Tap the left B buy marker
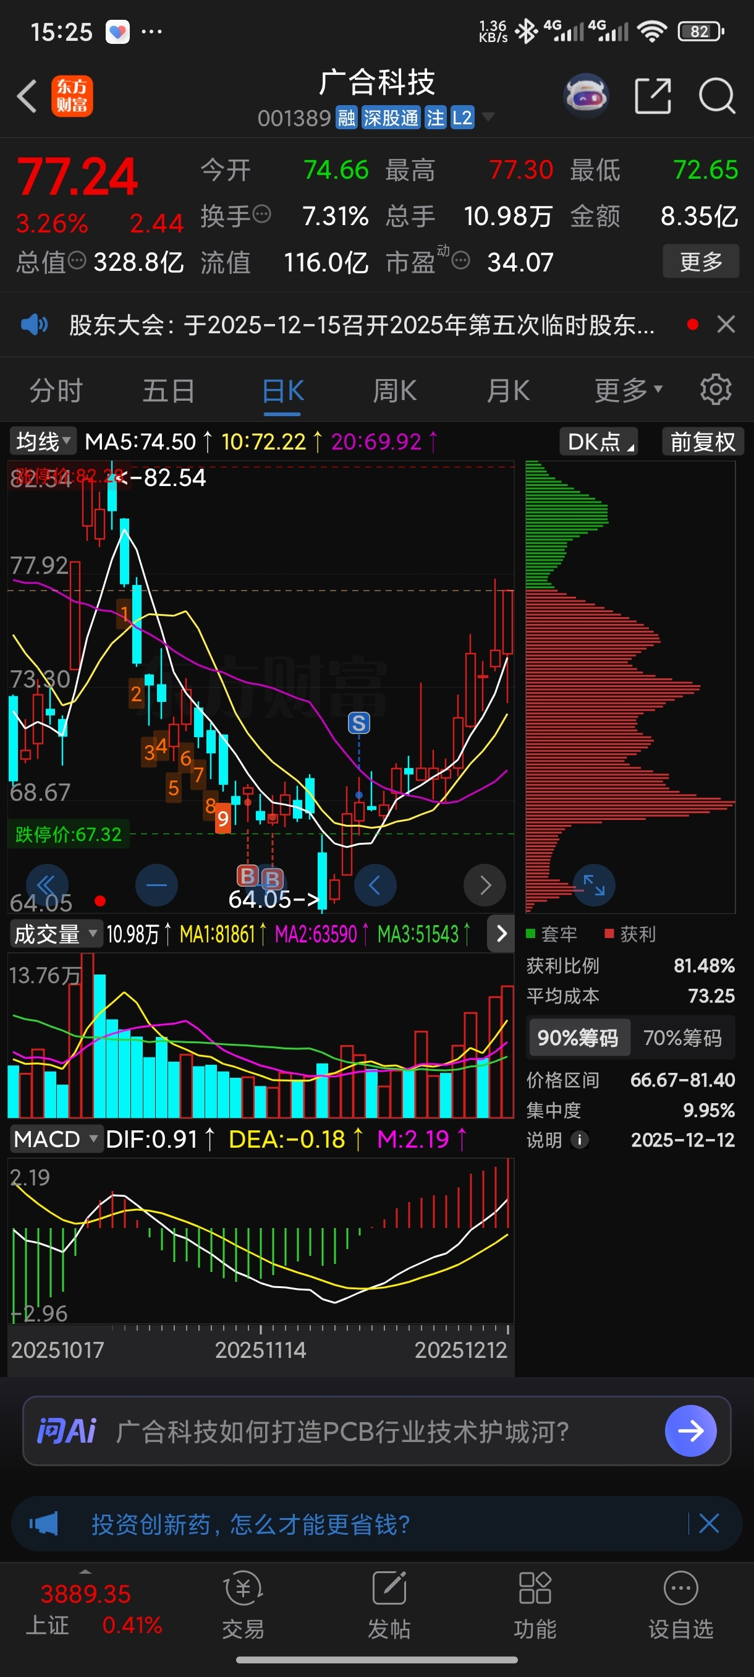This screenshot has height=1677, width=754. click(247, 876)
